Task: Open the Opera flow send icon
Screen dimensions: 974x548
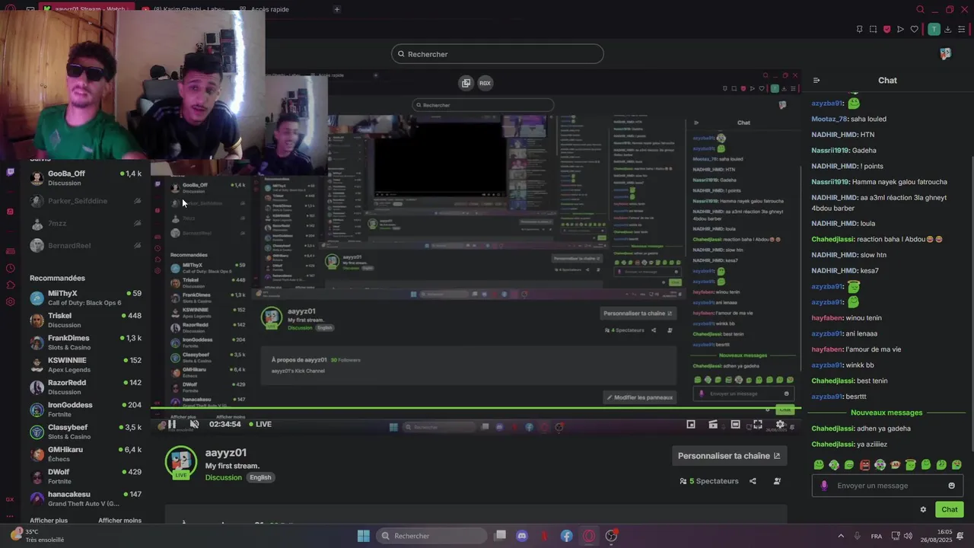Action: click(x=900, y=29)
